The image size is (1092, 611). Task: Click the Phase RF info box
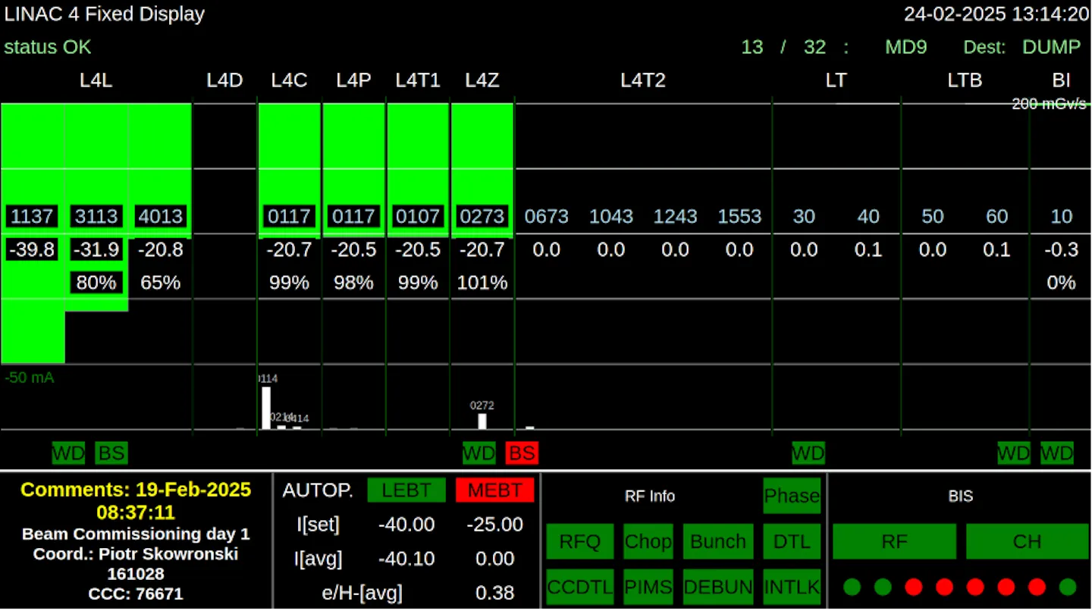(x=792, y=496)
